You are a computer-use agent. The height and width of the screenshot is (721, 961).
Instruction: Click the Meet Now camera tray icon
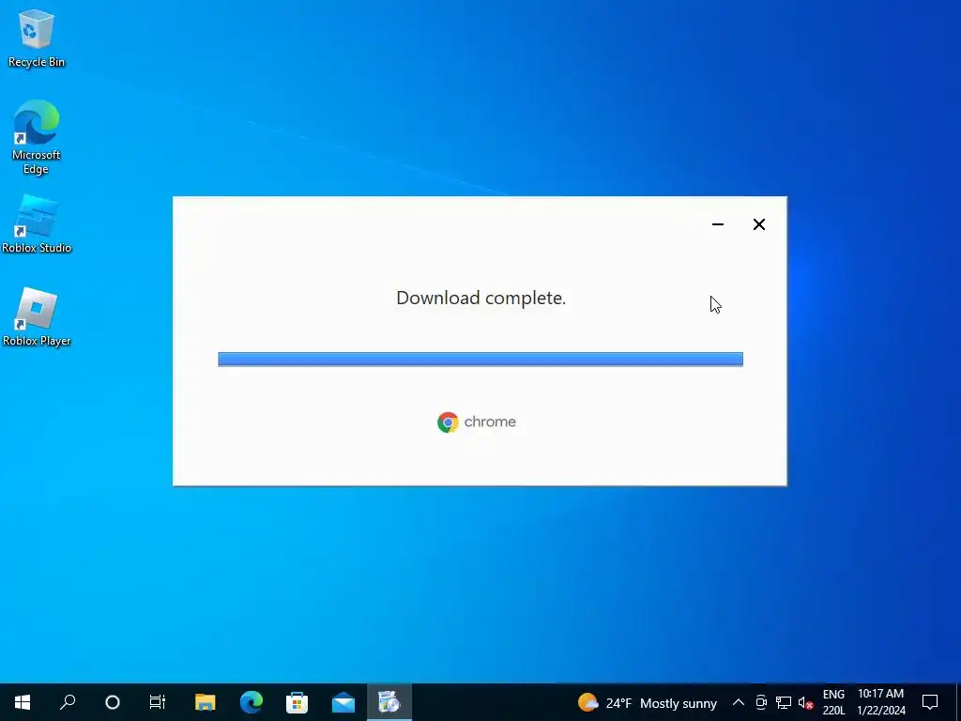tap(761, 702)
